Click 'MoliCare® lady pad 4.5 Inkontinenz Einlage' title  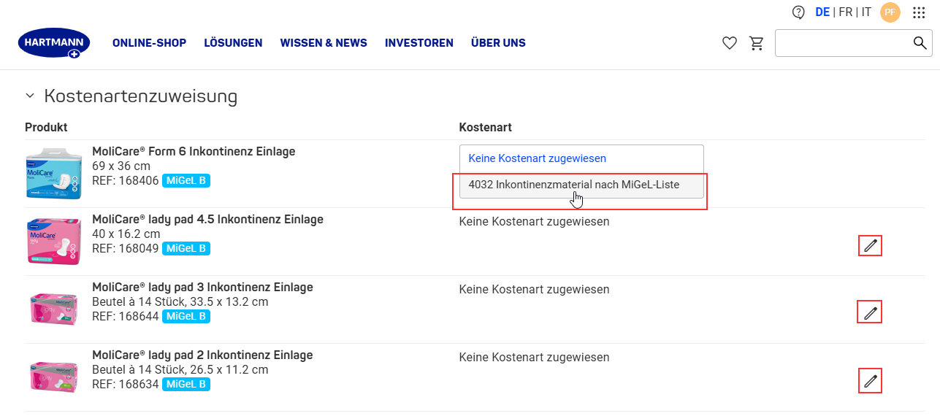coord(207,220)
